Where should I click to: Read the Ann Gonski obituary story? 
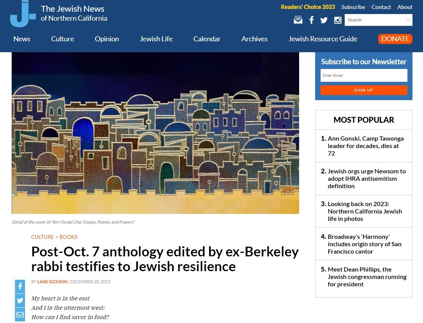pos(365,146)
